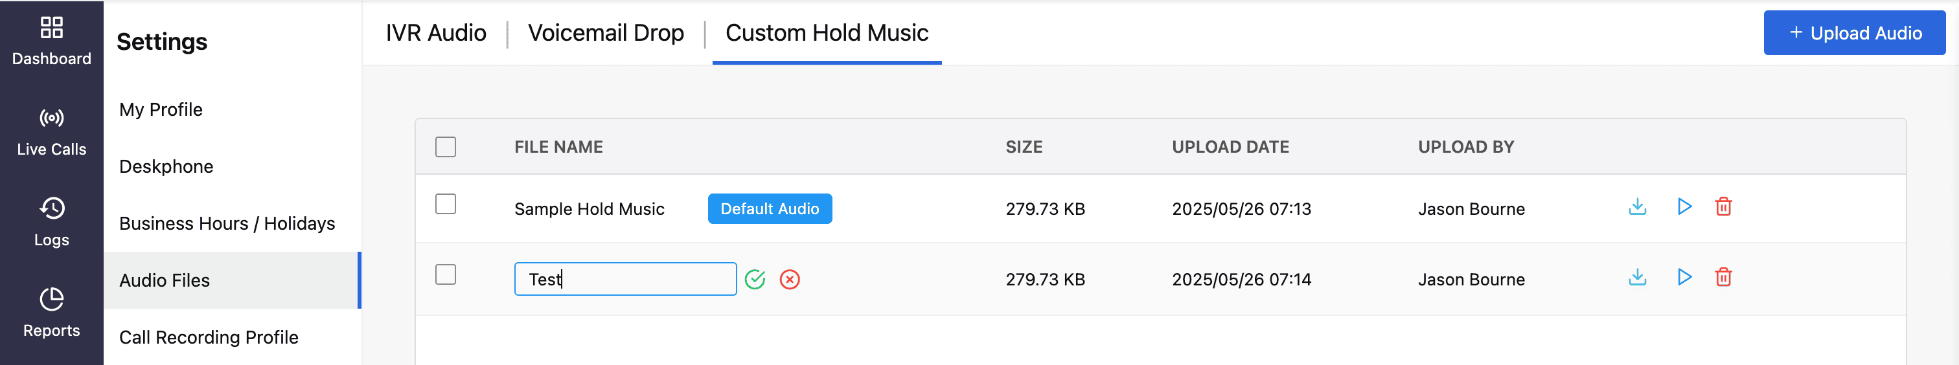The width and height of the screenshot is (1959, 365).
Task: Download the Test audio file
Action: pos(1637,278)
